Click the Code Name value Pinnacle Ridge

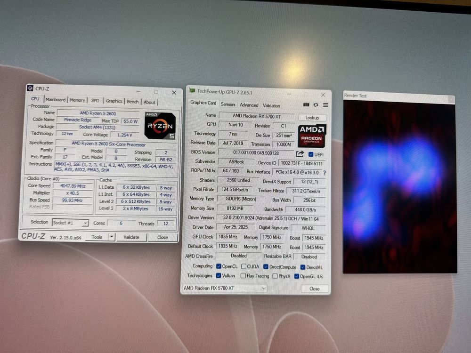point(78,120)
